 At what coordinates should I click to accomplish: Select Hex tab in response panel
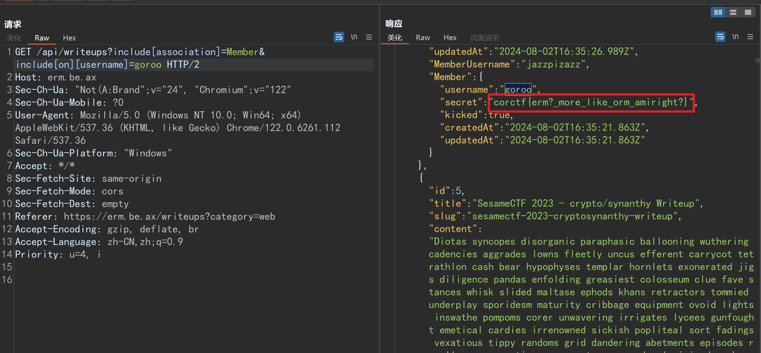[450, 38]
